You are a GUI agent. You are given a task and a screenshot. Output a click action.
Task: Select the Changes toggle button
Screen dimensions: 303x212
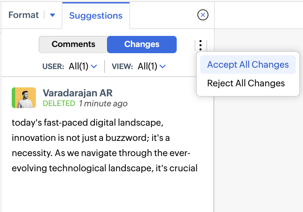[142, 45]
